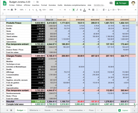Select the Produits Finaux cell

(18, 23)
